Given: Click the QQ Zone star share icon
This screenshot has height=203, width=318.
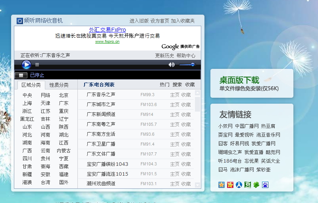Looking at the screenshot, I should (x=222, y=185).
